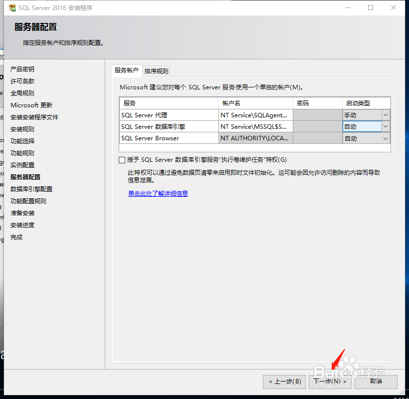Image resolution: width=409 pixels, height=399 pixels.
Task: Select the SQL Server 数据库引擎 service row
Action: point(169,127)
